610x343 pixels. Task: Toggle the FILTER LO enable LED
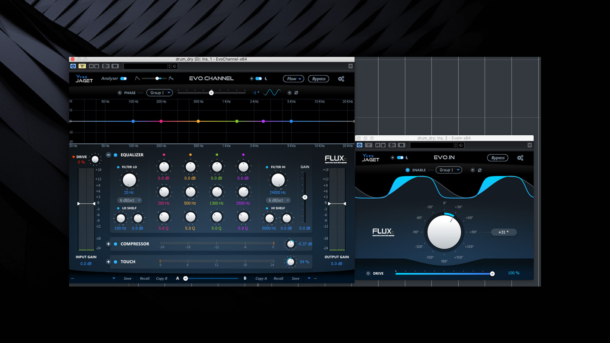click(118, 167)
